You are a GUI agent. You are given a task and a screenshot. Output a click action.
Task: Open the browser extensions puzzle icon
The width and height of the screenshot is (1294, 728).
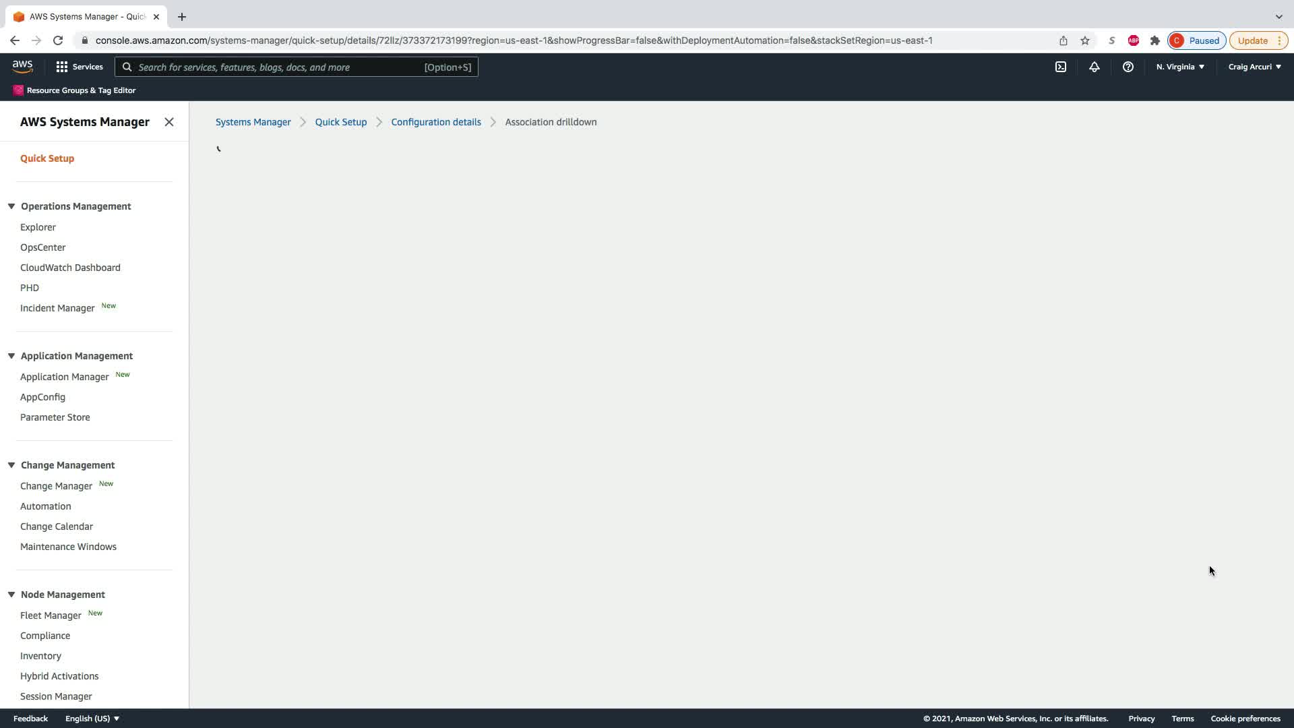1155,40
